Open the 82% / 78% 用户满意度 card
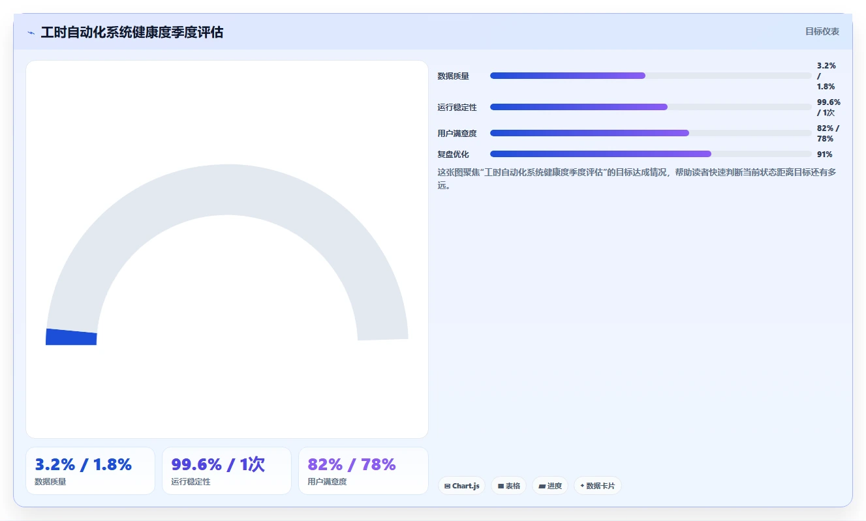Image resolution: width=866 pixels, height=521 pixels. point(363,471)
